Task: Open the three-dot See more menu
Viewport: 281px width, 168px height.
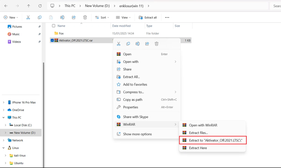Action: pos(167,17)
